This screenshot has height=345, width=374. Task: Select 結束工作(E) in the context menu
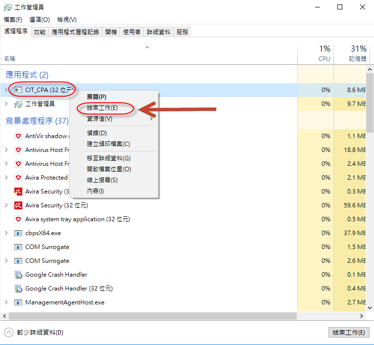click(x=102, y=108)
